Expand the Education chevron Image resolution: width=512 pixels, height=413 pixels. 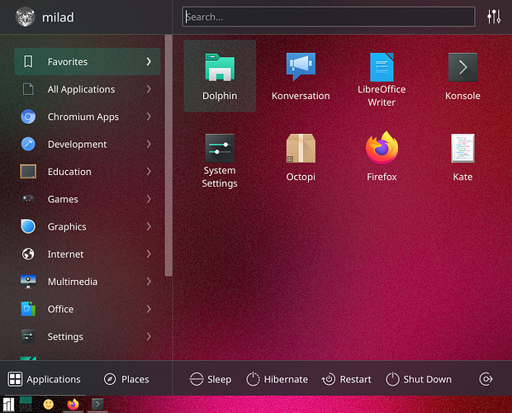point(149,172)
